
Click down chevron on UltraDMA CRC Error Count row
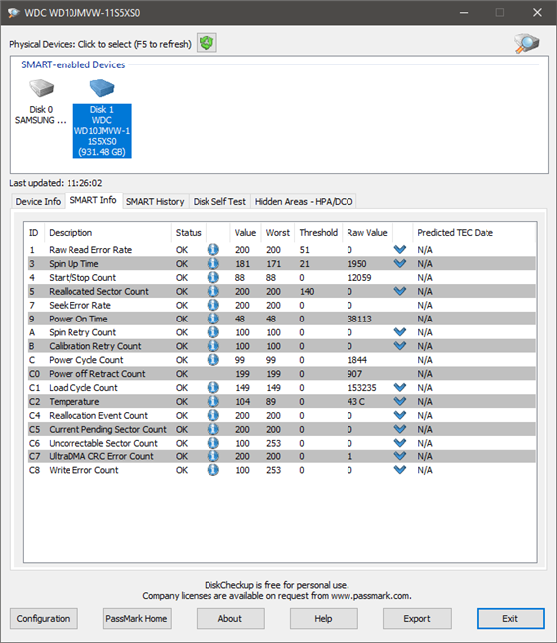(400, 456)
